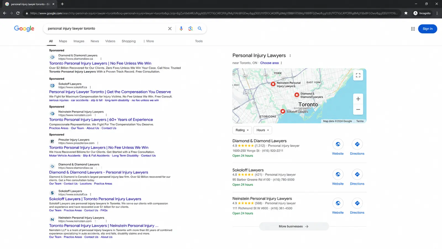442x249 pixels.
Task: Open ad options for sponsored diamondlaw.ca result
Action: (x=101, y=59)
